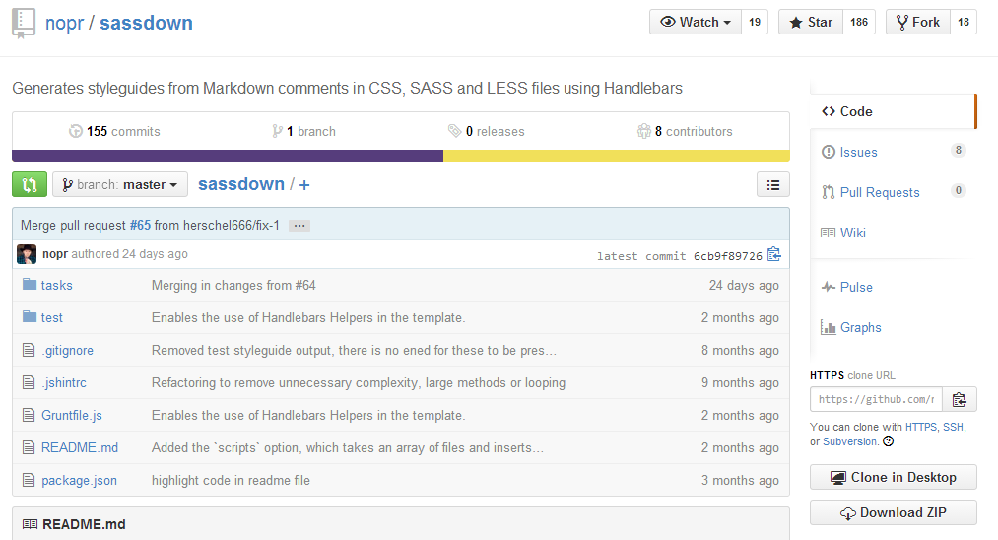Open the Watch dropdown
This screenshot has width=998, height=540.
pyautogui.click(x=695, y=22)
